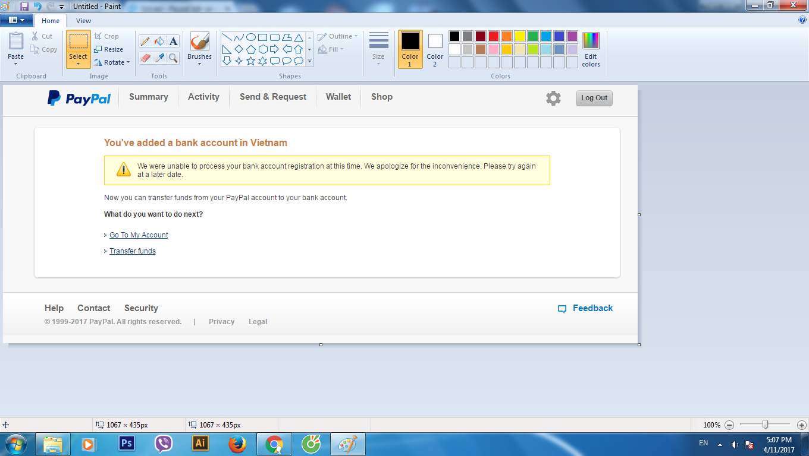Screen dimensions: 809x456
Task: Click the Magnifier tool
Action: click(x=173, y=58)
